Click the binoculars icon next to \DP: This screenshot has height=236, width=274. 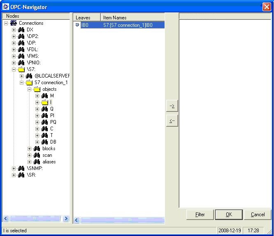[21, 43]
